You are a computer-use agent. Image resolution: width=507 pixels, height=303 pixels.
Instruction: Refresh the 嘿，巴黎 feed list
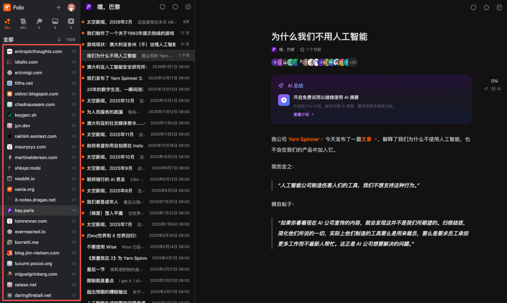tap(162, 7)
